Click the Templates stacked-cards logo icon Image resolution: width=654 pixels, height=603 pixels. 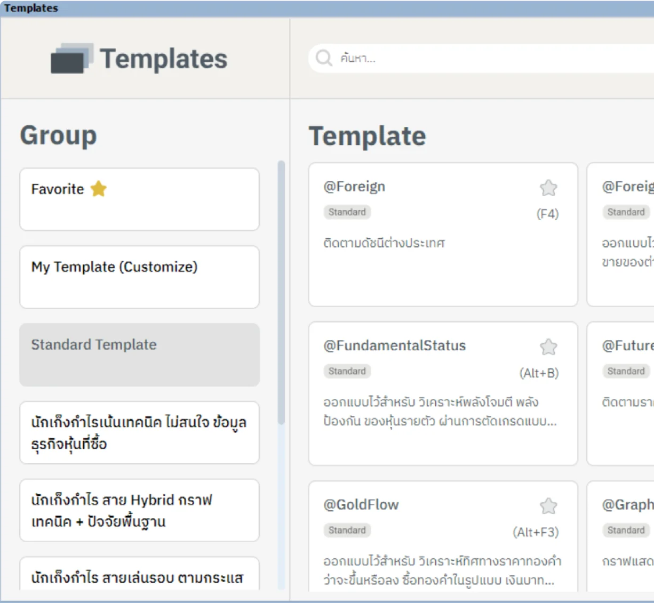[72, 58]
